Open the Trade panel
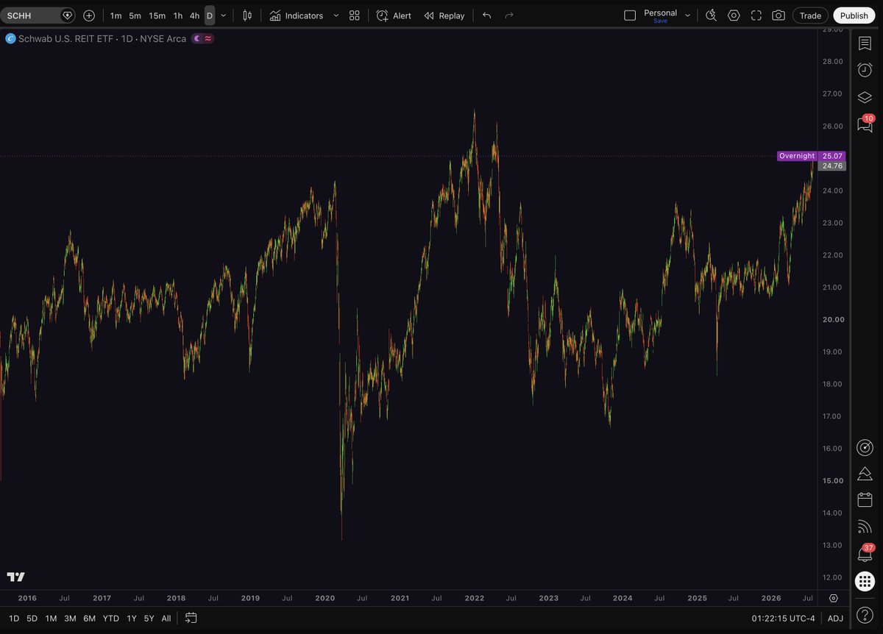 pyautogui.click(x=810, y=15)
